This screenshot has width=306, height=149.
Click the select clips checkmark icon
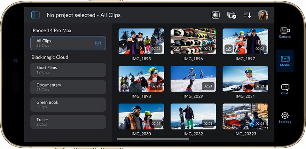tap(232, 15)
